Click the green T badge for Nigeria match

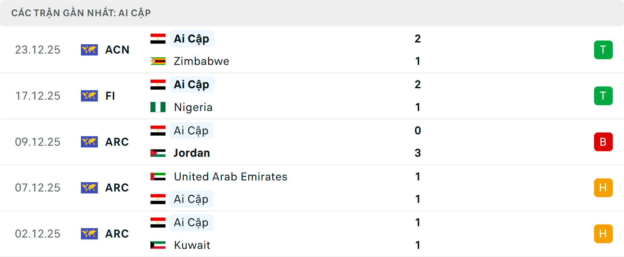[603, 96]
